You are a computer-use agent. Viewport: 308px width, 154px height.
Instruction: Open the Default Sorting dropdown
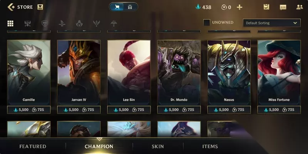point(272,23)
